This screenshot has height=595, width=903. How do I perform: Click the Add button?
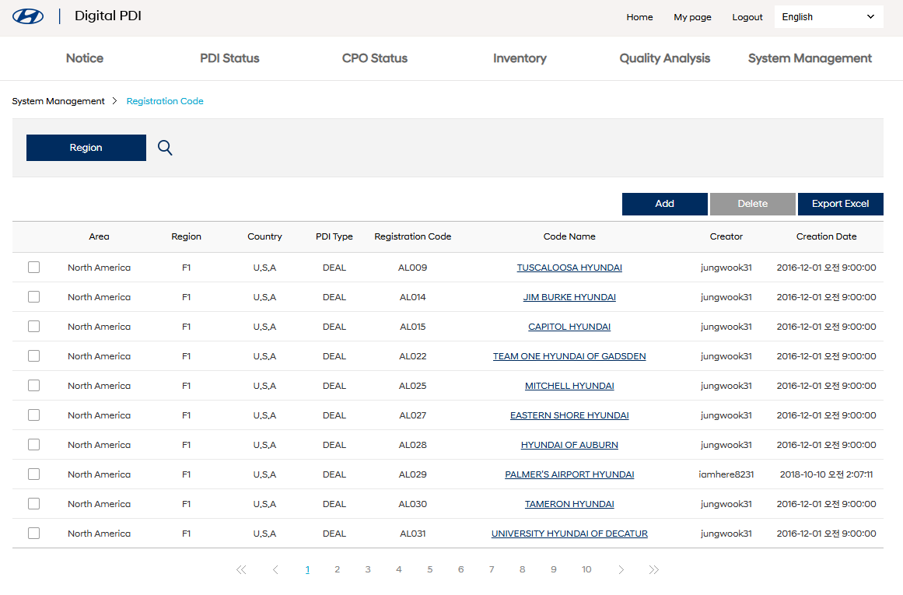point(664,204)
